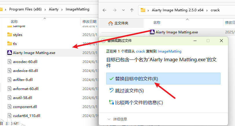The height and width of the screenshot is (126, 235).
Task: Select 'Aiarty Image Matting 2.5.0 x64' breadcrumb
Action: click(x=178, y=10)
